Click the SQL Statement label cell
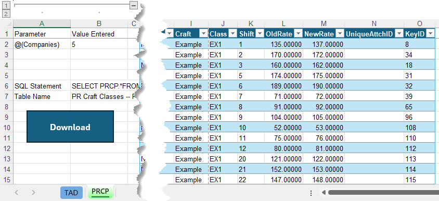Viewport: 439px width, 201px height. click(42, 86)
